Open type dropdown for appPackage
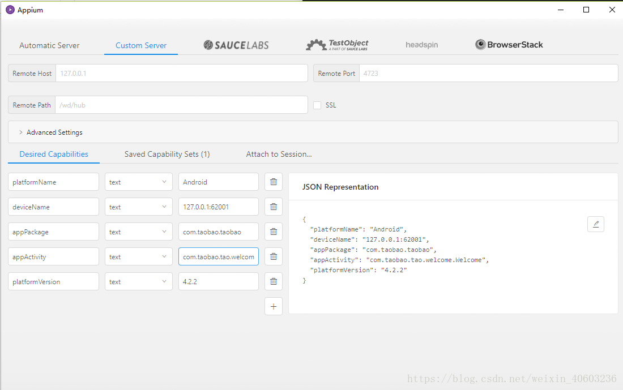Image resolution: width=623 pixels, height=390 pixels. [x=139, y=232]
